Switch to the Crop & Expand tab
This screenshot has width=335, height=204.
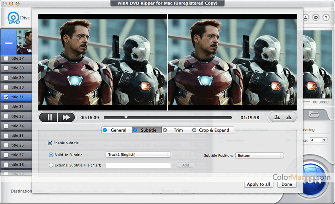[211, 130]
